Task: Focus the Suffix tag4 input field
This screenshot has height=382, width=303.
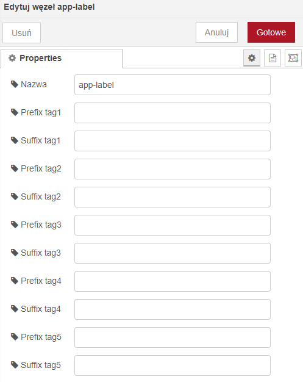Action: pyautogui.click(x=173, y=309)
